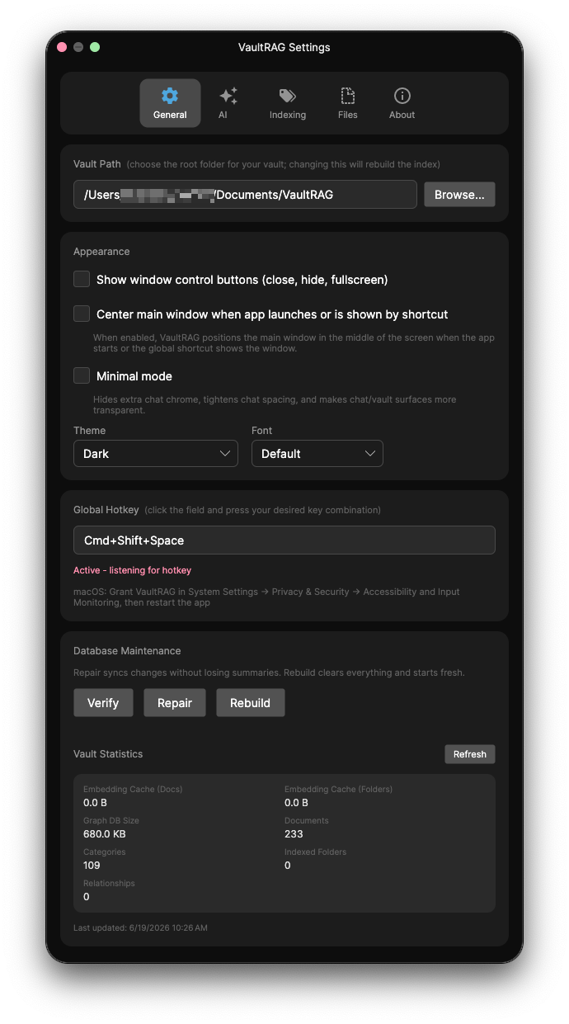Image resolution: width=569 pixels, height=1024 pixels.
Task: Click the Minimal mode checkbox label text
Action: point(134,376)
